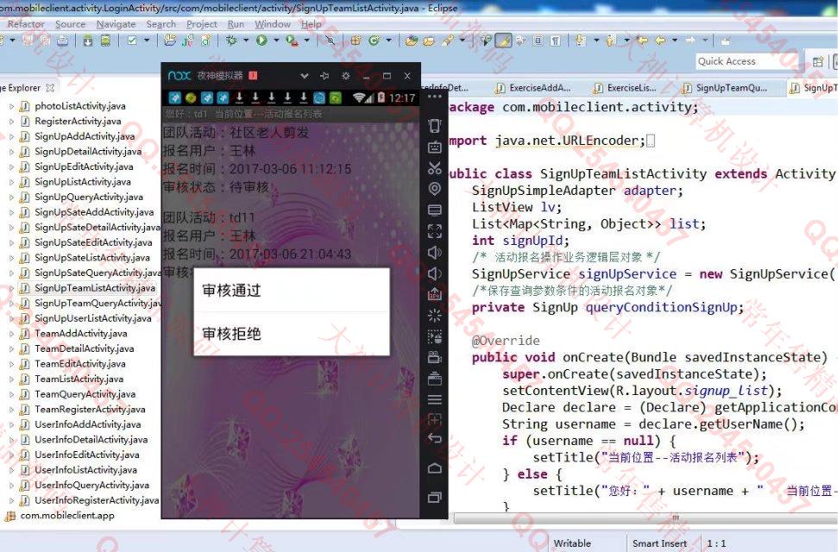Select 审核通过 option in the popup
The width and height of the screenshot is (838, 552).
pos(291,291)
